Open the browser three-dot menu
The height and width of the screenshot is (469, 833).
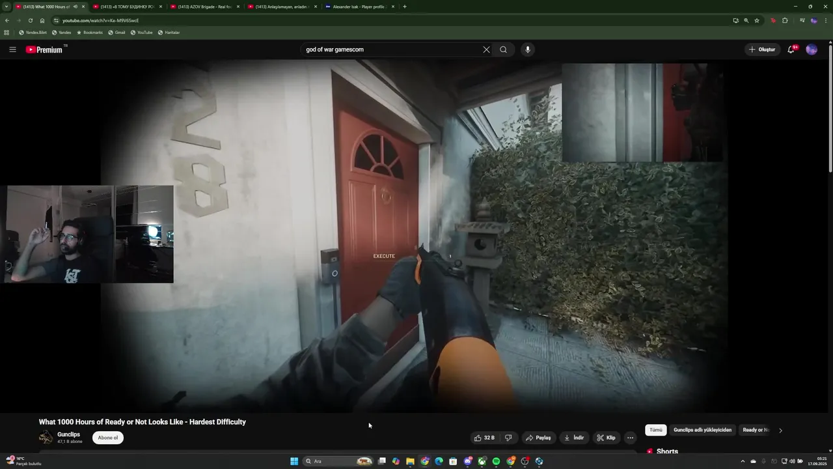click(x=825, y=20)
